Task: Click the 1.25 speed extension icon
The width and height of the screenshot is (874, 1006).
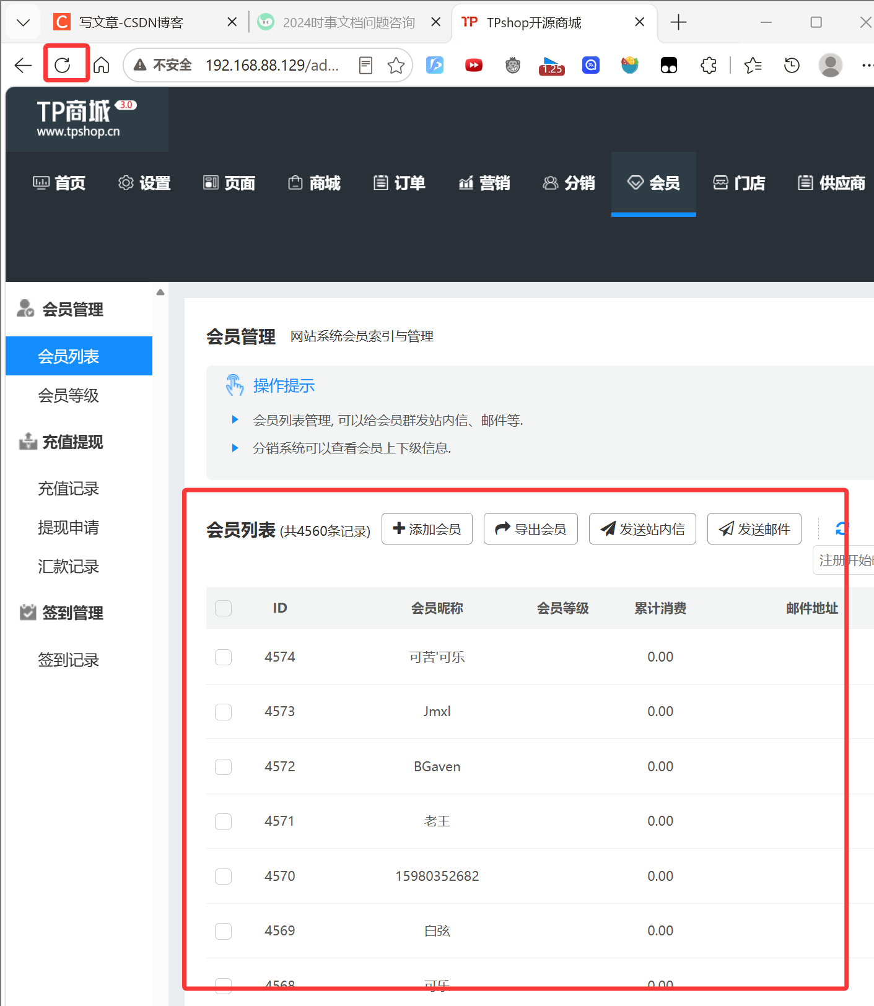Action: click(x=551, y=65)
